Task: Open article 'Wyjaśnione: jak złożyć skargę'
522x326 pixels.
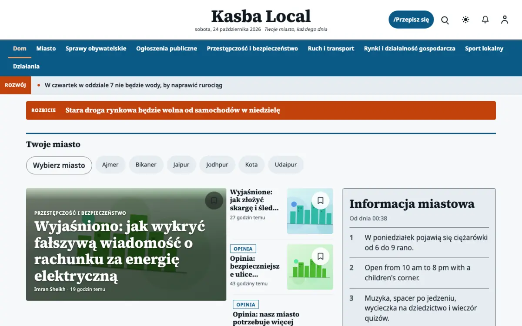Action: click(x=255, y=200)
